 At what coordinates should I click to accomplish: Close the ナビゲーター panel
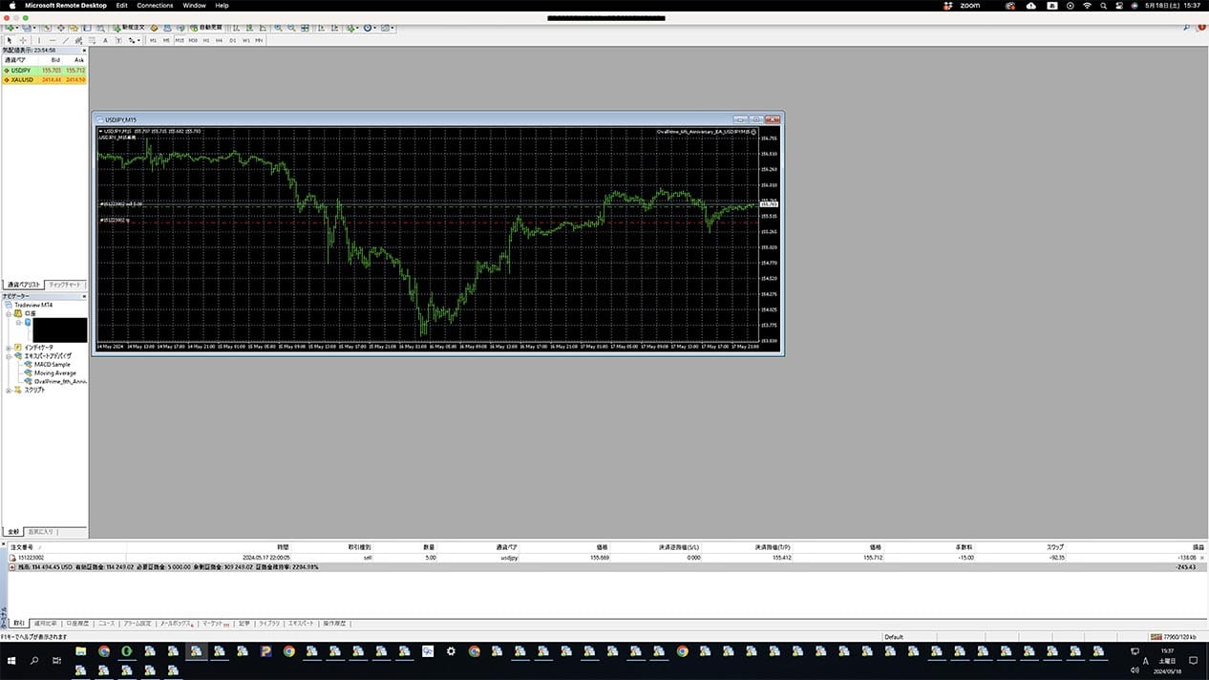83,296
